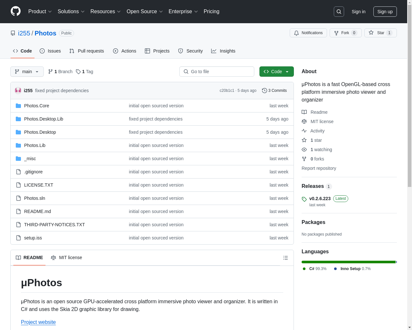Click the Sign up button
Image resolution: width=412 pixels, height=330 pixels.
coord(385,12)
